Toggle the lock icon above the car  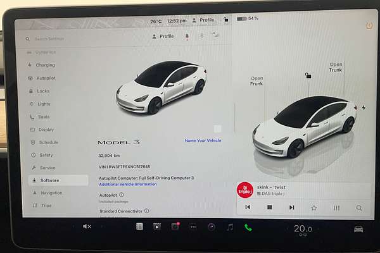click(x=308, y=75)
